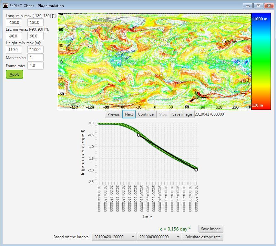Click the particle dispersion world map
This screenshot has width=276, height=246.
(x=155, y=62)
